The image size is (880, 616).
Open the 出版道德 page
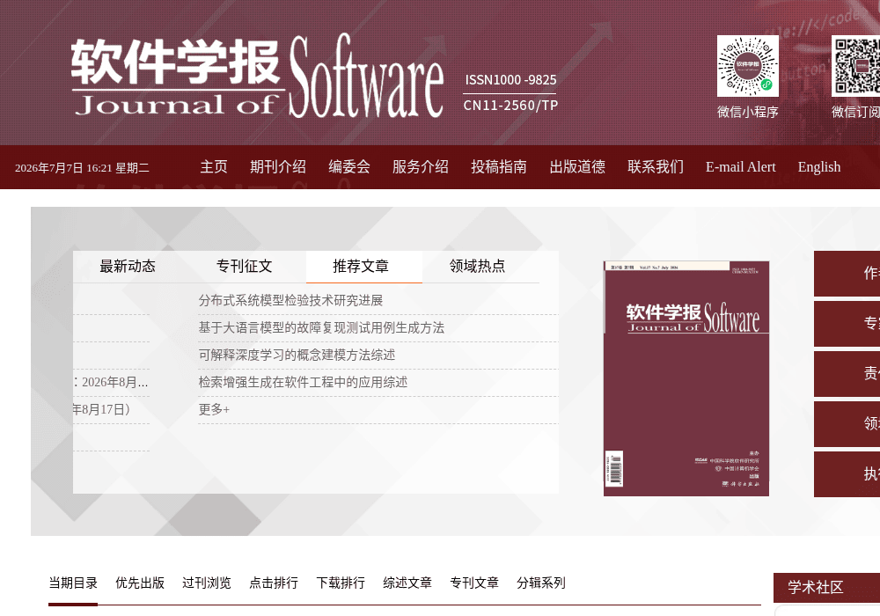pyautogui.click(x=577, y=166)
